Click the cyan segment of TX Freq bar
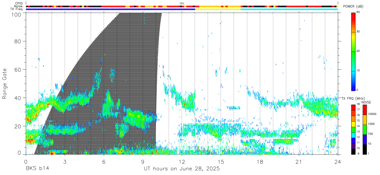The height and width of the screenshot is (175, 380). tap(289, 9)
